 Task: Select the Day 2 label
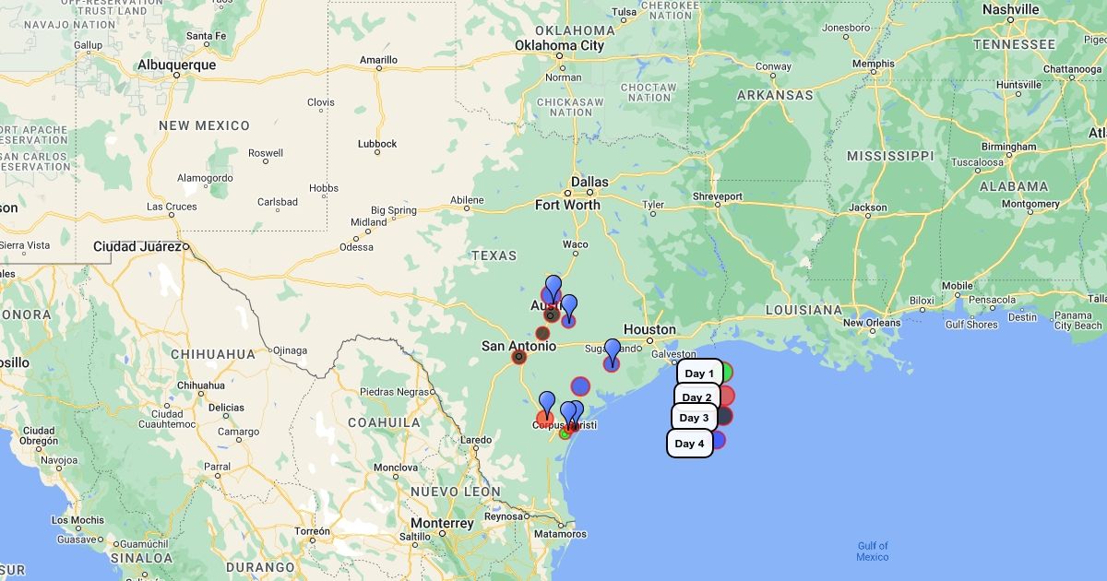pos(696,397)
